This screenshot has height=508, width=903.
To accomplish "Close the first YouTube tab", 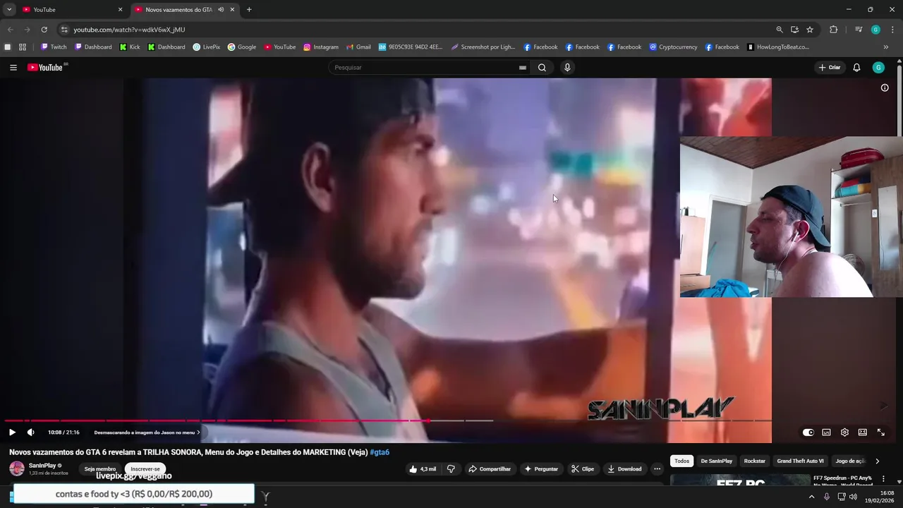I will pos(120,10).
